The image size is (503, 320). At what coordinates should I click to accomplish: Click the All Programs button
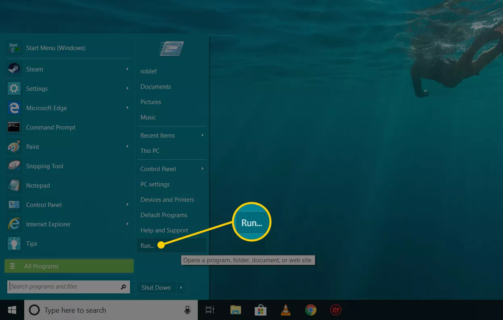point(69,266)
